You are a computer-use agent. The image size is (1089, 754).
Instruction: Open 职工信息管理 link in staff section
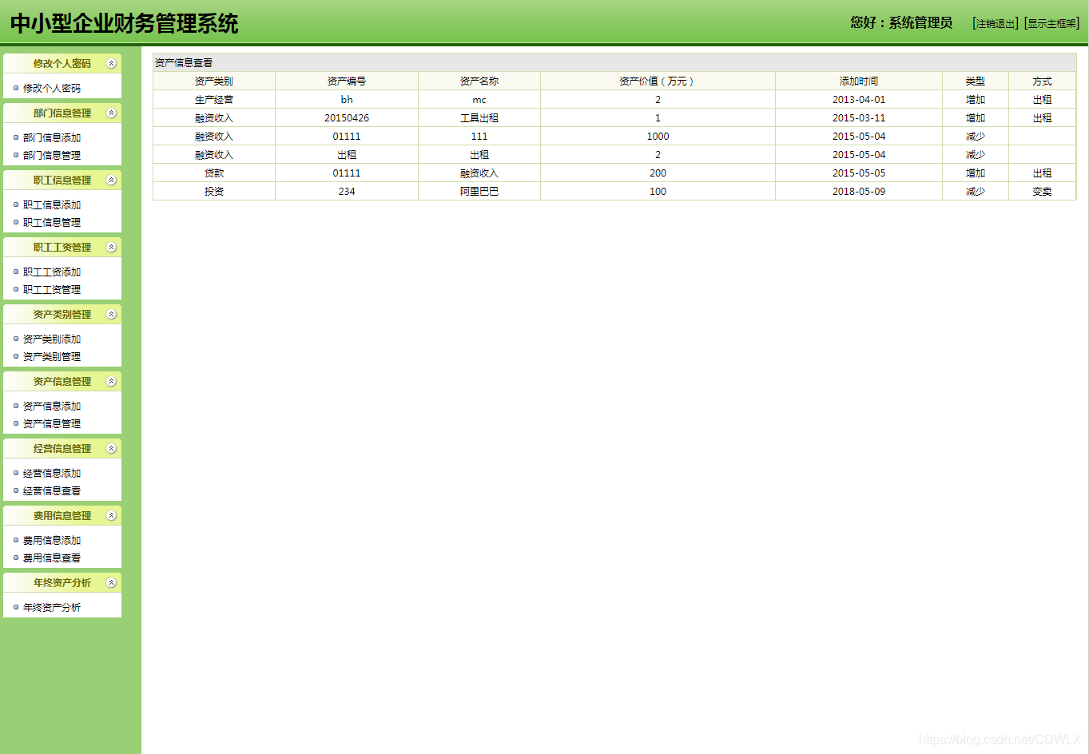pos(52,223)
